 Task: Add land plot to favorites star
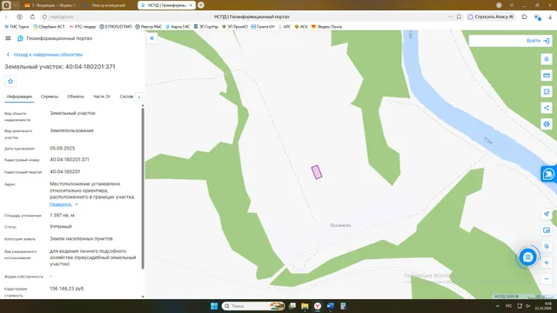point(10,81)
